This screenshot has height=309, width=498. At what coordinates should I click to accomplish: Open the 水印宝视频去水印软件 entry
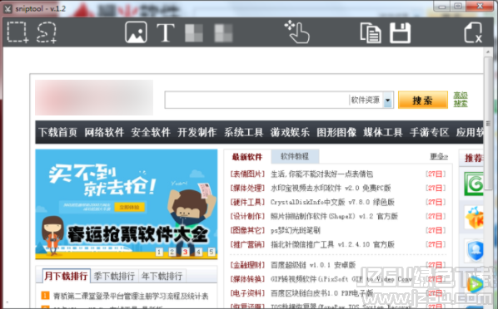pos(331,188)
